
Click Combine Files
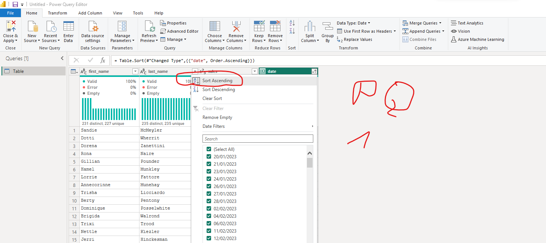click(419, 39)
